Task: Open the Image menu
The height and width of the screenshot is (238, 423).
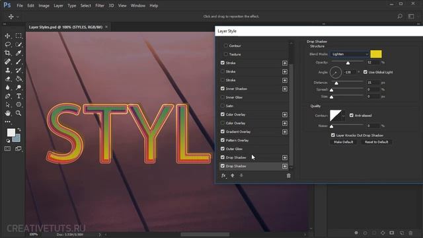Action: [x=44, y=5]
